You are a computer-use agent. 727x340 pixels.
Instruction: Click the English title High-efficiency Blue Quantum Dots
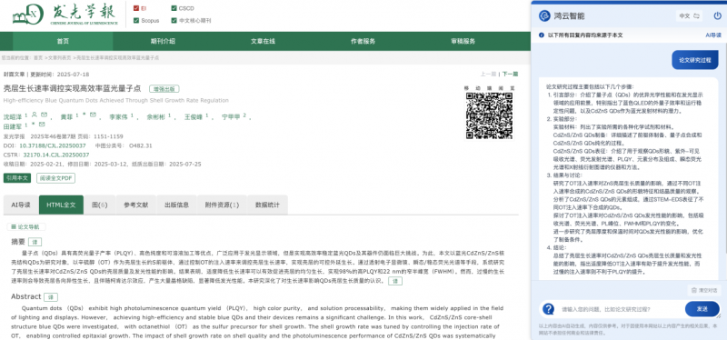point(116,100)
